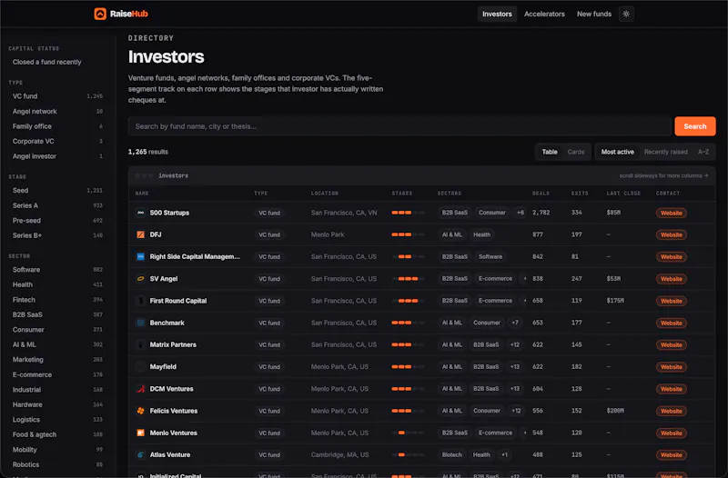Viewport: 728px width, 478px height.
Task: Expand +7 more sectors for Benchmark
Action: click(x=515, y=323)
